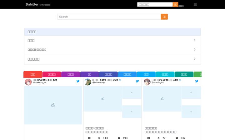Open the @makura_yst handle link
225x140 pixels.
(40, 82)
